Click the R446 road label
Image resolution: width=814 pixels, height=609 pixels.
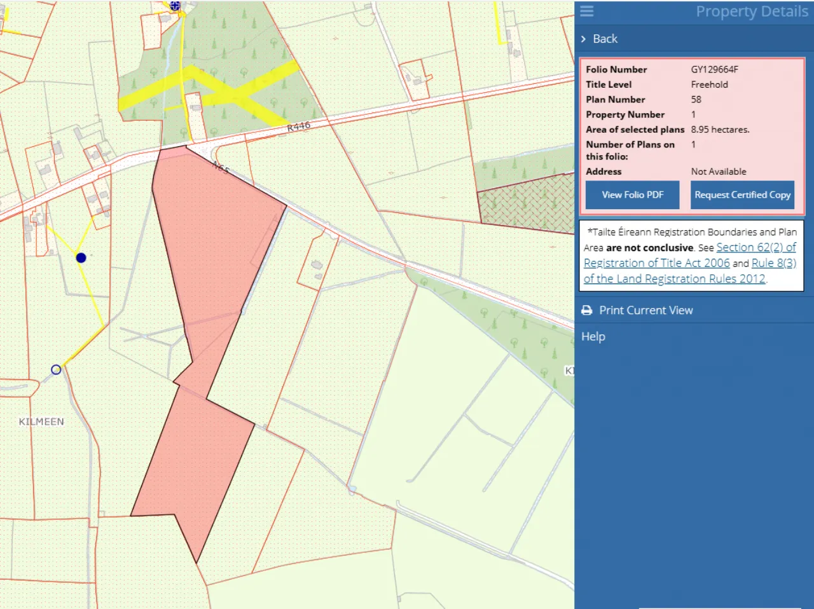coord(298,127)
